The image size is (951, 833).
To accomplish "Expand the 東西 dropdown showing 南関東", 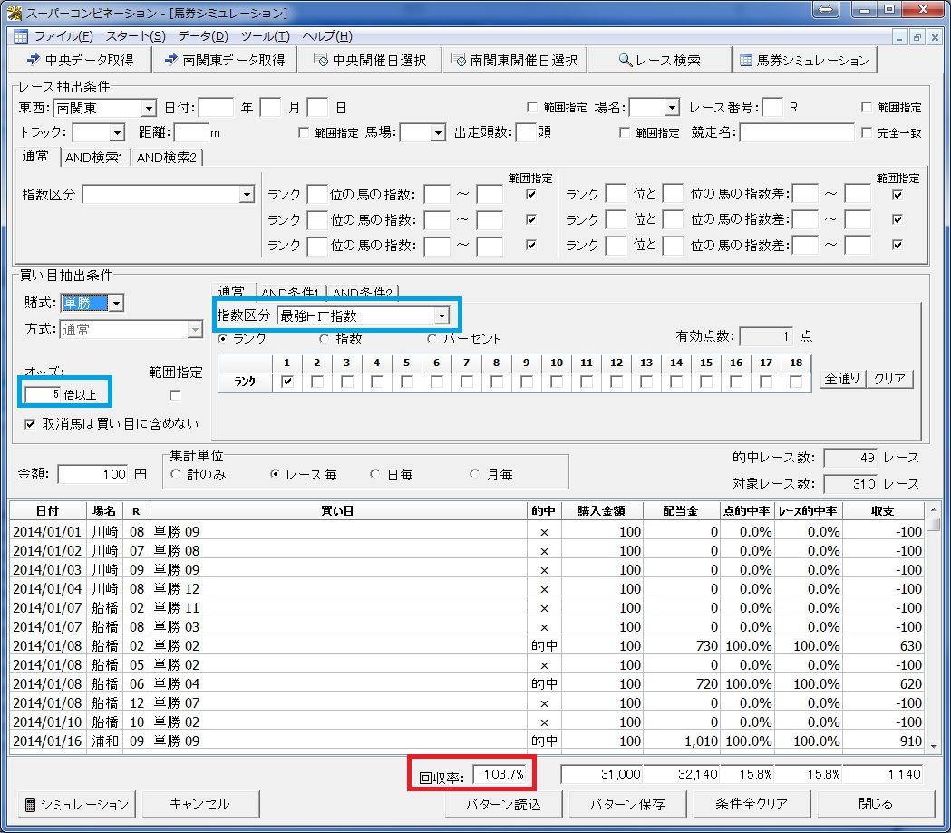I will click(149, 109).
